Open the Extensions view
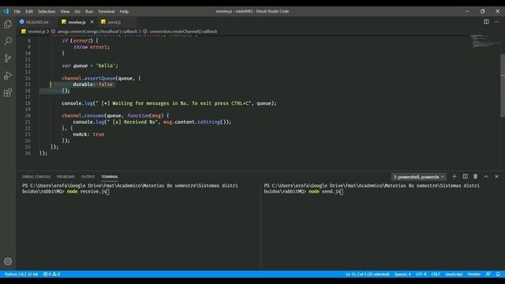 pyautogui.click(x=8, y=93)
